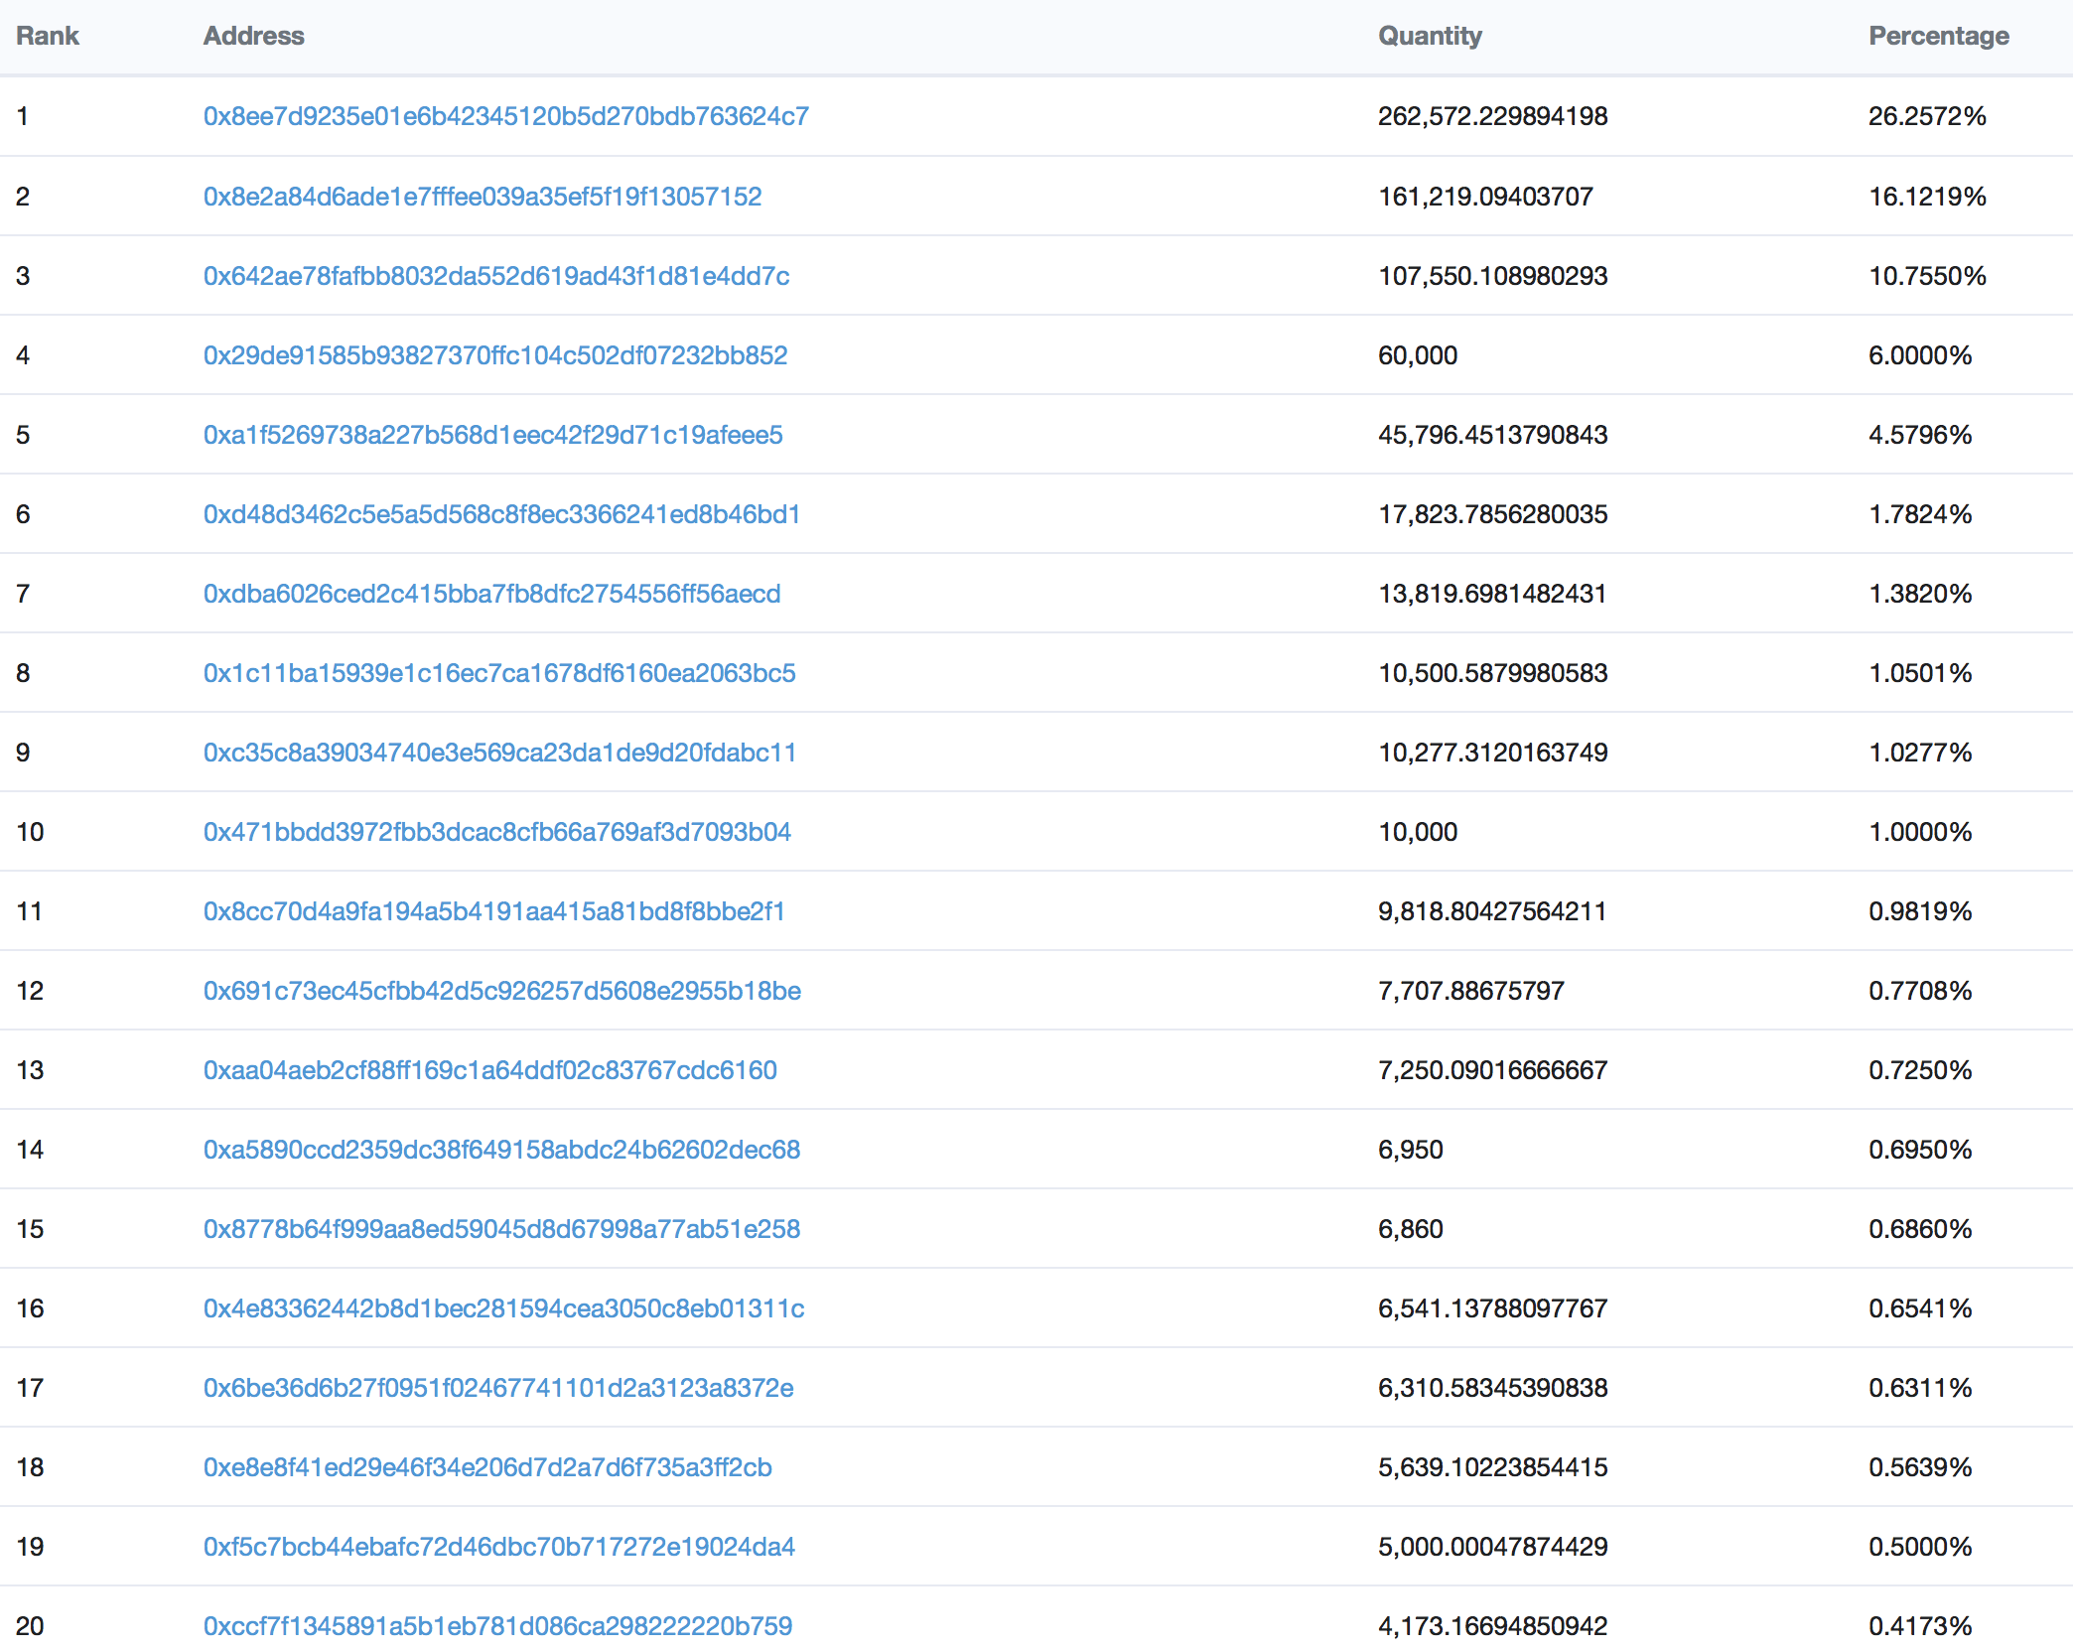Click the Address column header
Viewport: 2073px width, 1650px height.
pyautogui.click(x=254, y=36)
